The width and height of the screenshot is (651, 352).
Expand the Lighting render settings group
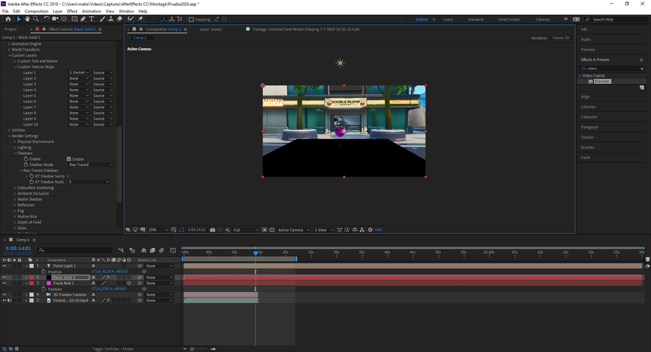point(15,148)
